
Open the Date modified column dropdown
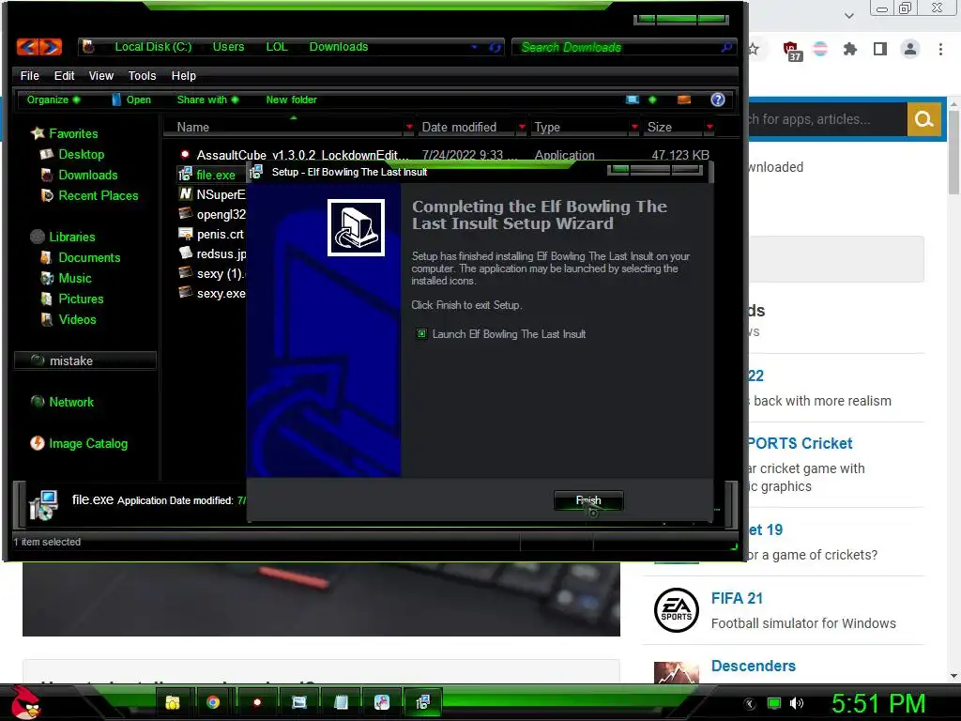pyautogui.click(x=522, y=127)
